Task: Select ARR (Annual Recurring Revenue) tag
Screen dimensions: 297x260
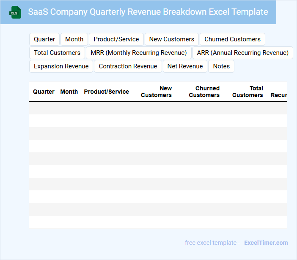Action: pyautogui.click(x=243, y=53)
